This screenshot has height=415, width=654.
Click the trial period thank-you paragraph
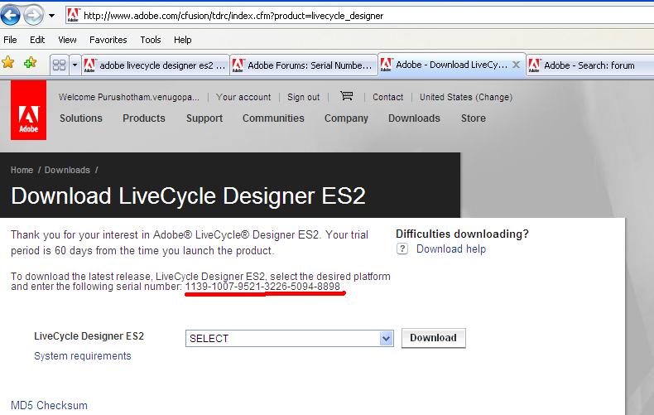point(190,243)
